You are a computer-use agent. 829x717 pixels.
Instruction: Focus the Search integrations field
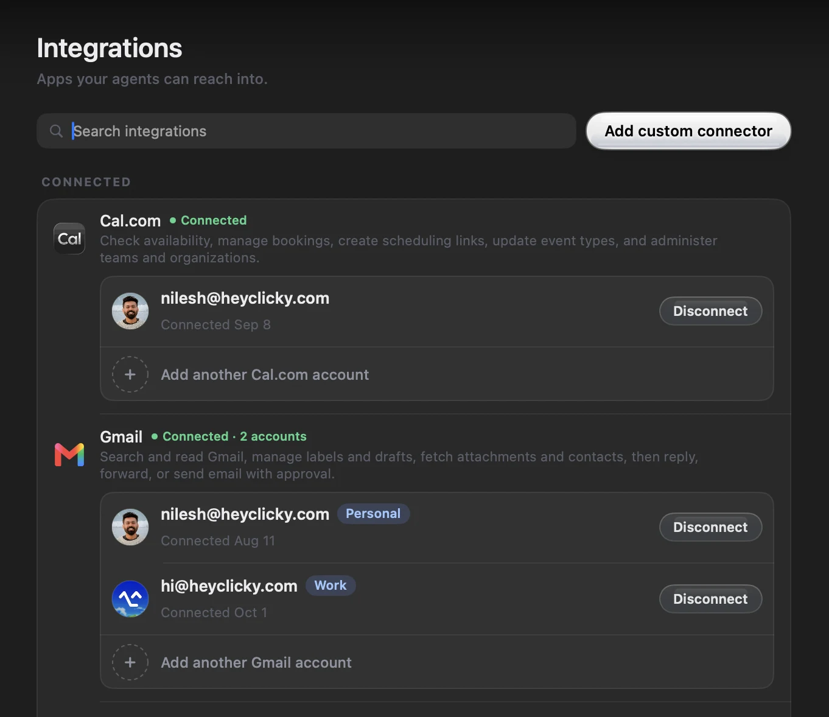[x=306, y=131]
